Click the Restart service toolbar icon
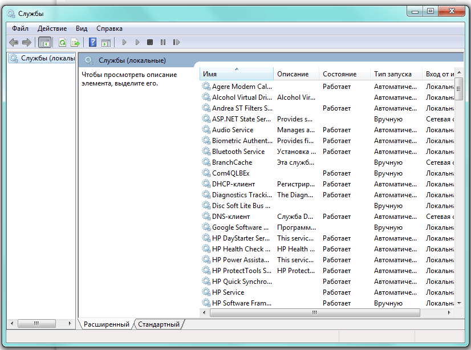 pyautogui.click(x=177, y=42)
